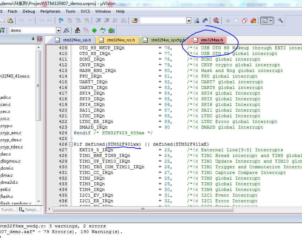302x238 pixels.
Task: Switch to Functions panel tab
Action: click(8, 209)
